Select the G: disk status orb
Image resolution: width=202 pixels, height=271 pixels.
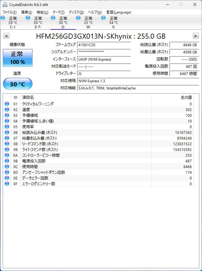[53, 18]
